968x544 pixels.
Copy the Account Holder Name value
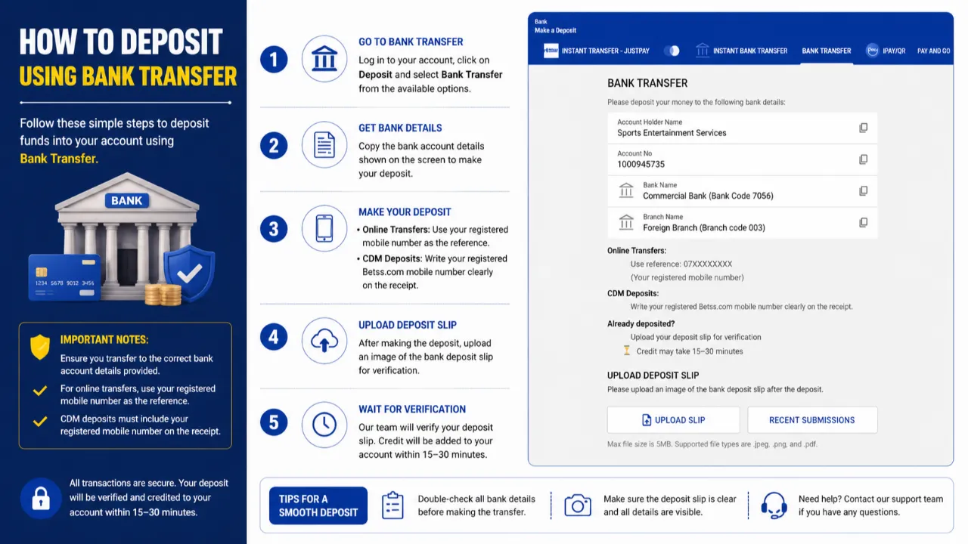(x=863, y=128)
